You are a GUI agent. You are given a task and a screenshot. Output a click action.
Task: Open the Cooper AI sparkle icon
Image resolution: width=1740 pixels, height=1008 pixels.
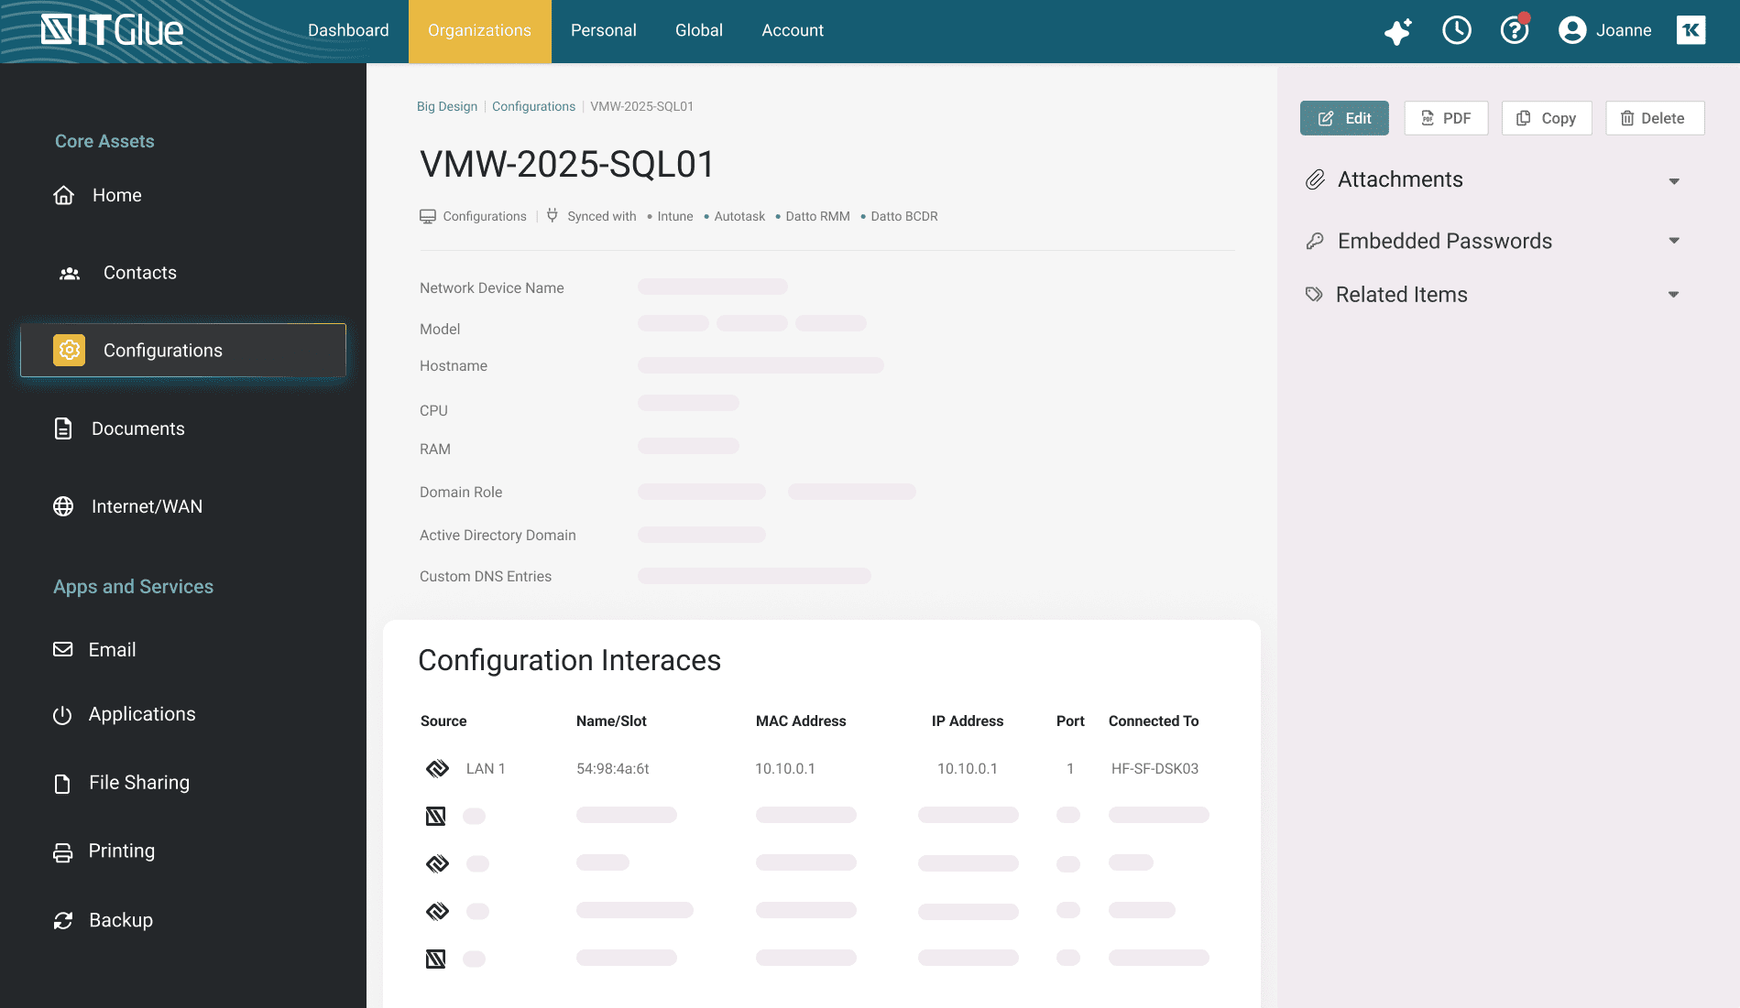coord(1396,30)
